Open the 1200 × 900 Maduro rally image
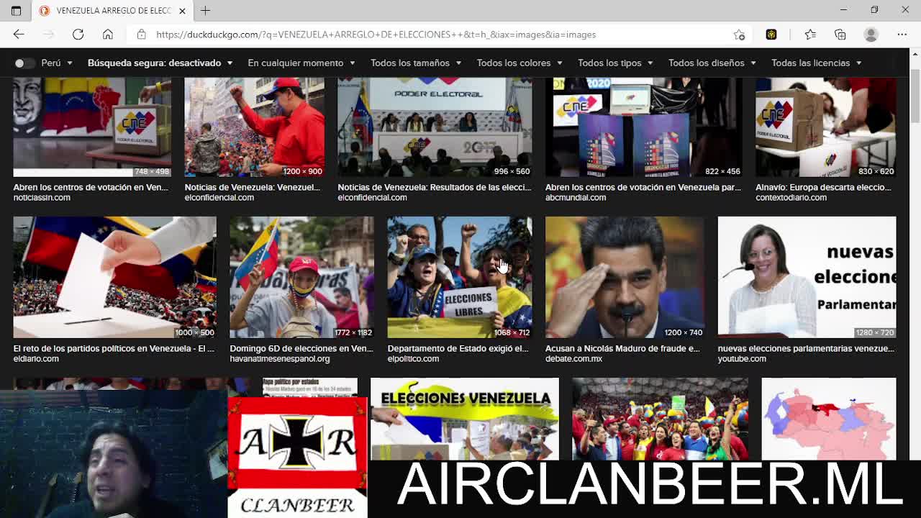This screenshot has width=921, height=518. point(254,127)
